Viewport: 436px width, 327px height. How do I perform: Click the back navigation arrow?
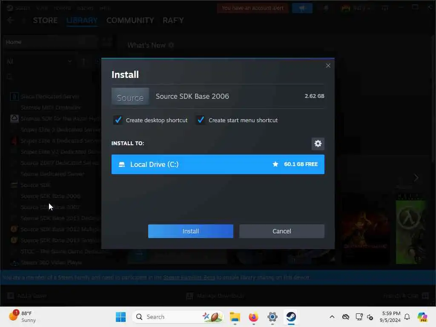(x=10, y=20)
